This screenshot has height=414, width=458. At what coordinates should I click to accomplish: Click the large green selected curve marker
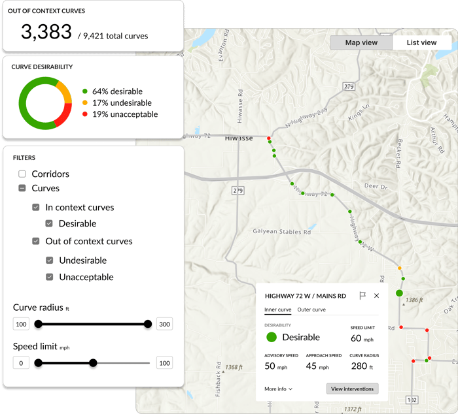[399, 293]
